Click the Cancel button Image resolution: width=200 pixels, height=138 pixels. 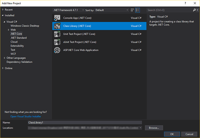tap(189, 134)
